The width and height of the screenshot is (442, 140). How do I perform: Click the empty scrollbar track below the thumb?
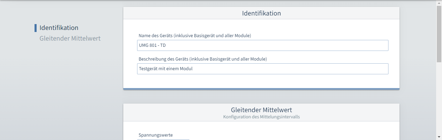439,98
